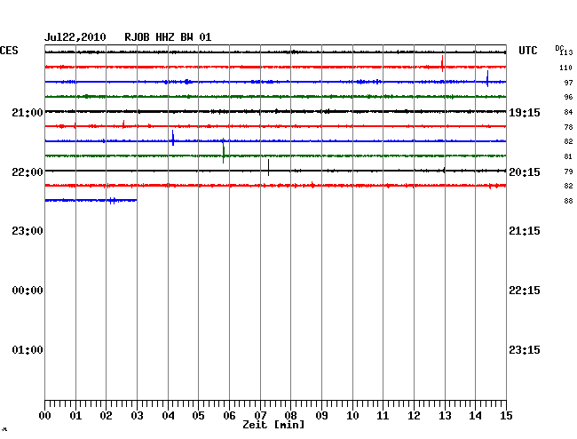The height and width of the screenshot is (439, 577).
Task: Select the 21:00 local time label
Action: click(x=28, y=113)
